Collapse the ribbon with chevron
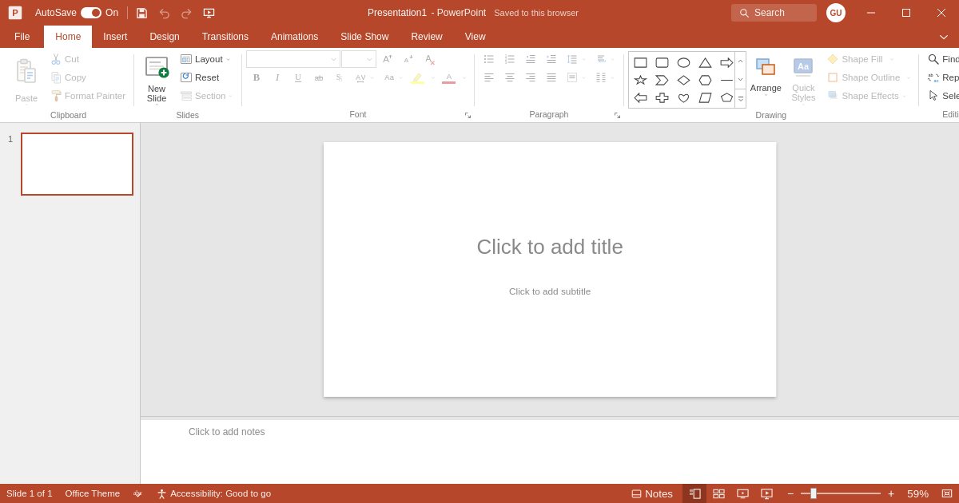This screenshot has height=503, width=959. 944,37
